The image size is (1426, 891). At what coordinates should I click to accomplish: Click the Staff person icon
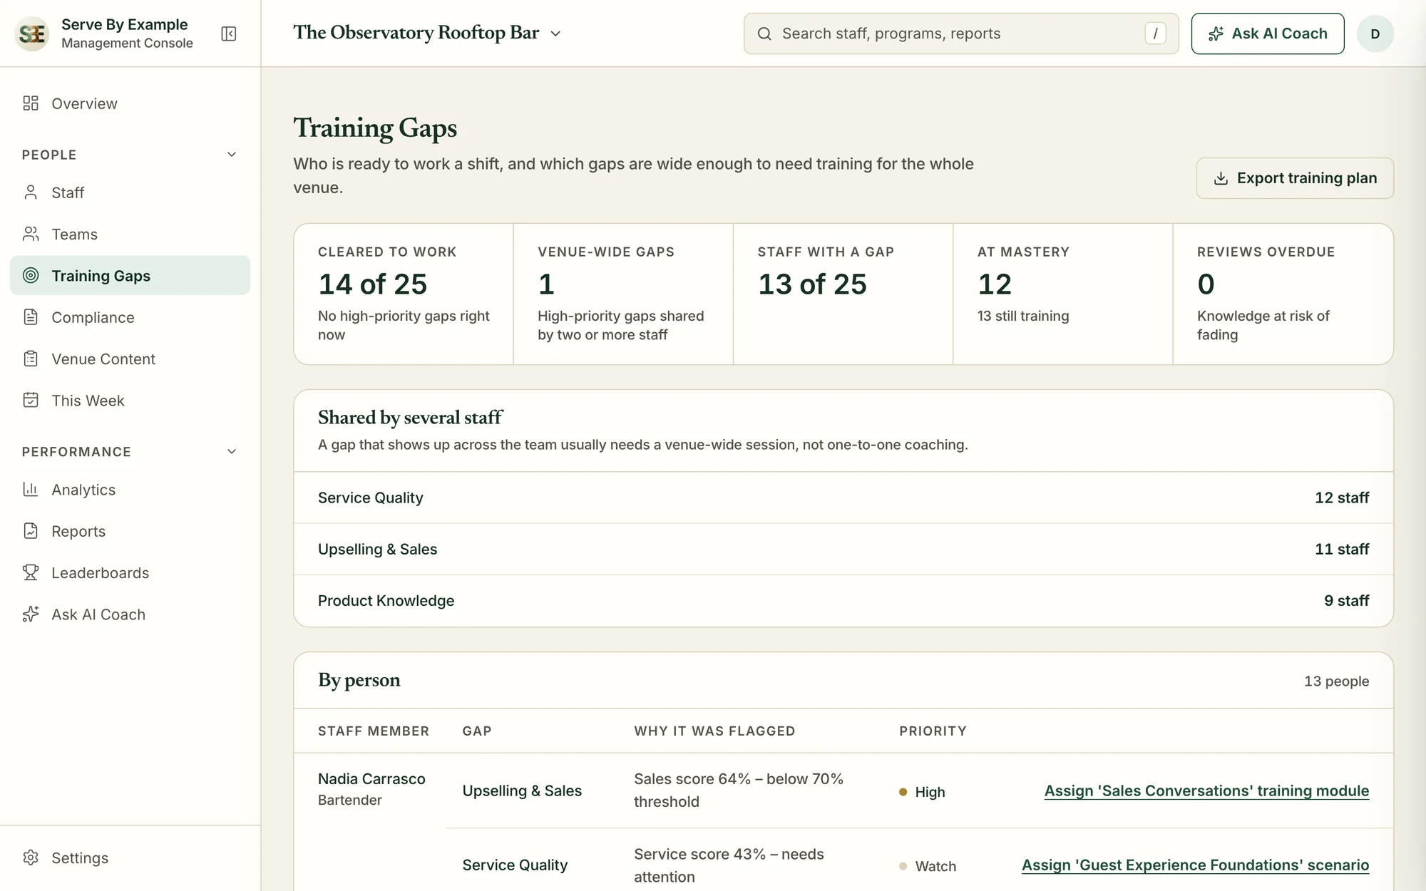[x=31, y=192]
